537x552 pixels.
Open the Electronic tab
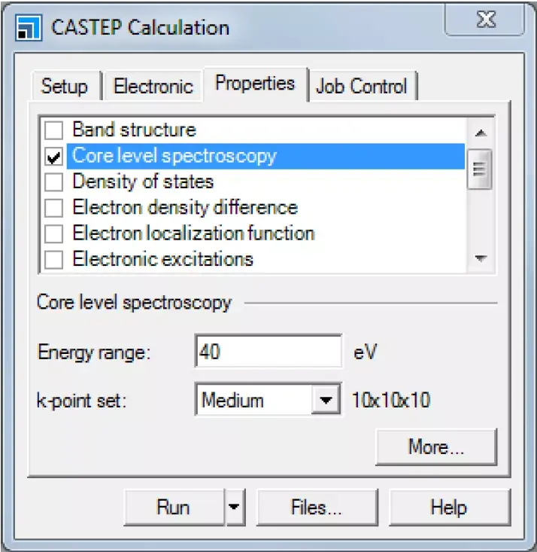coord(153,86)
